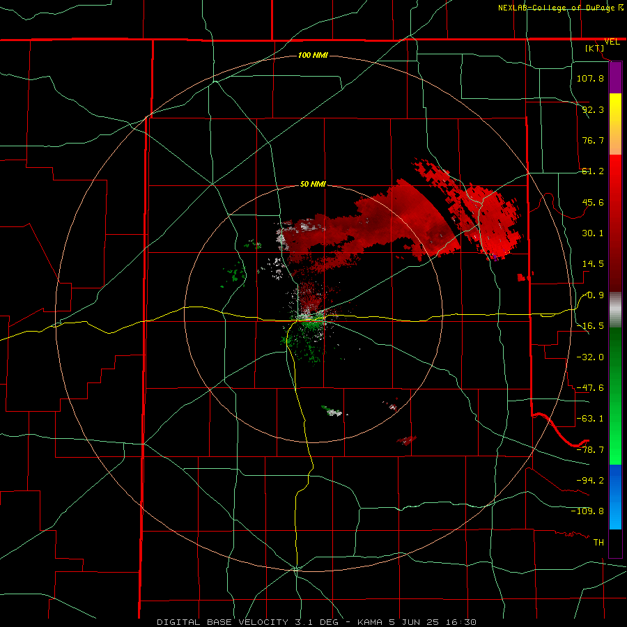
Task: Click the small purple pixels on the red echo
Action: (x=495, y=257)
